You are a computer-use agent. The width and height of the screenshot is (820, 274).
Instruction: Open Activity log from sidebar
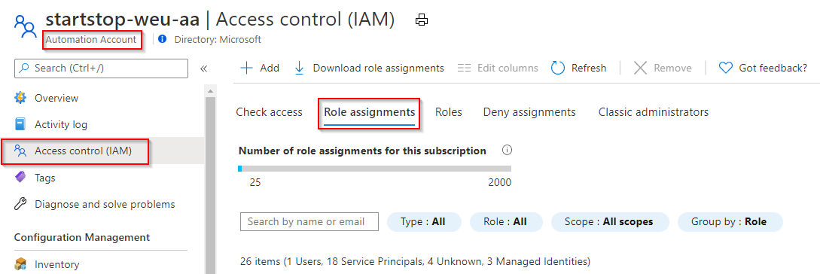coord(61,124)
